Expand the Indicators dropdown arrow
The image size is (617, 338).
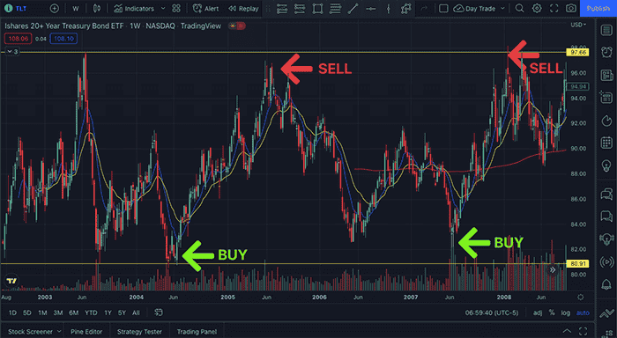coord(163,8)
